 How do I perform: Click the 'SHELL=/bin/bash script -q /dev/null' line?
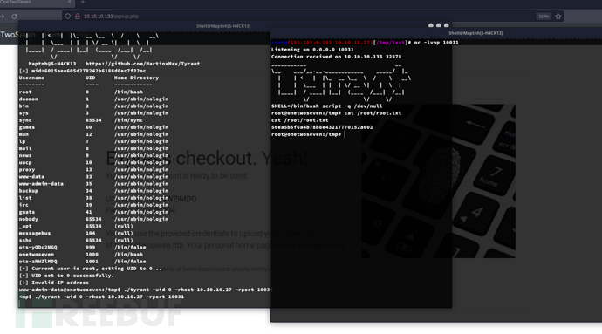[326, 106]
